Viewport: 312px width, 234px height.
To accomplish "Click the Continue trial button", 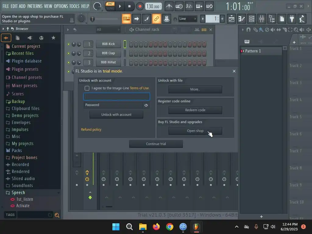I will tap(156, 144).
